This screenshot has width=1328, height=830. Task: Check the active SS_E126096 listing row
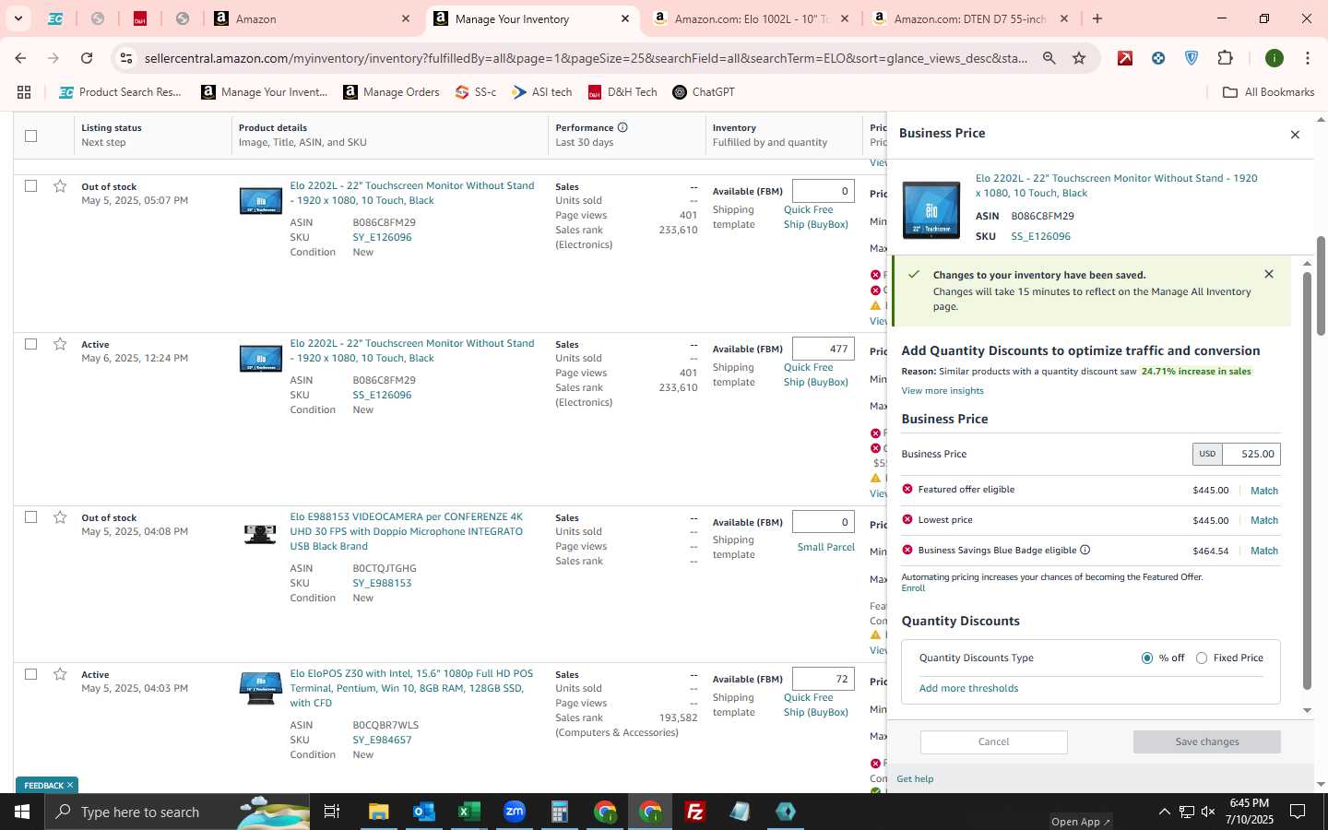(x=30, y=344)
